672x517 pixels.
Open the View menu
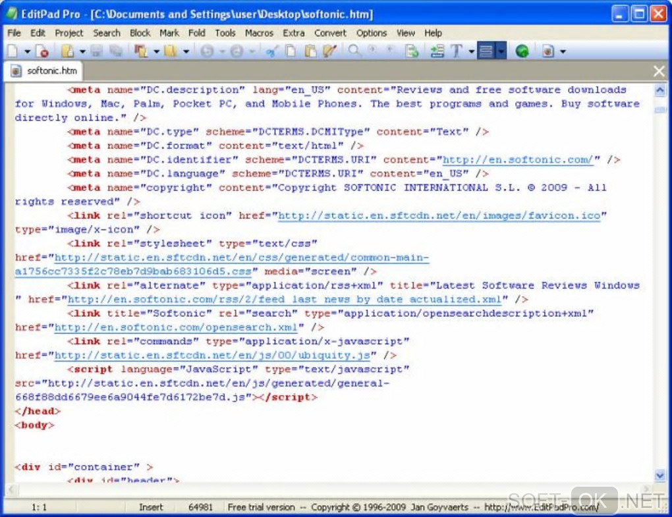(405, 33)
